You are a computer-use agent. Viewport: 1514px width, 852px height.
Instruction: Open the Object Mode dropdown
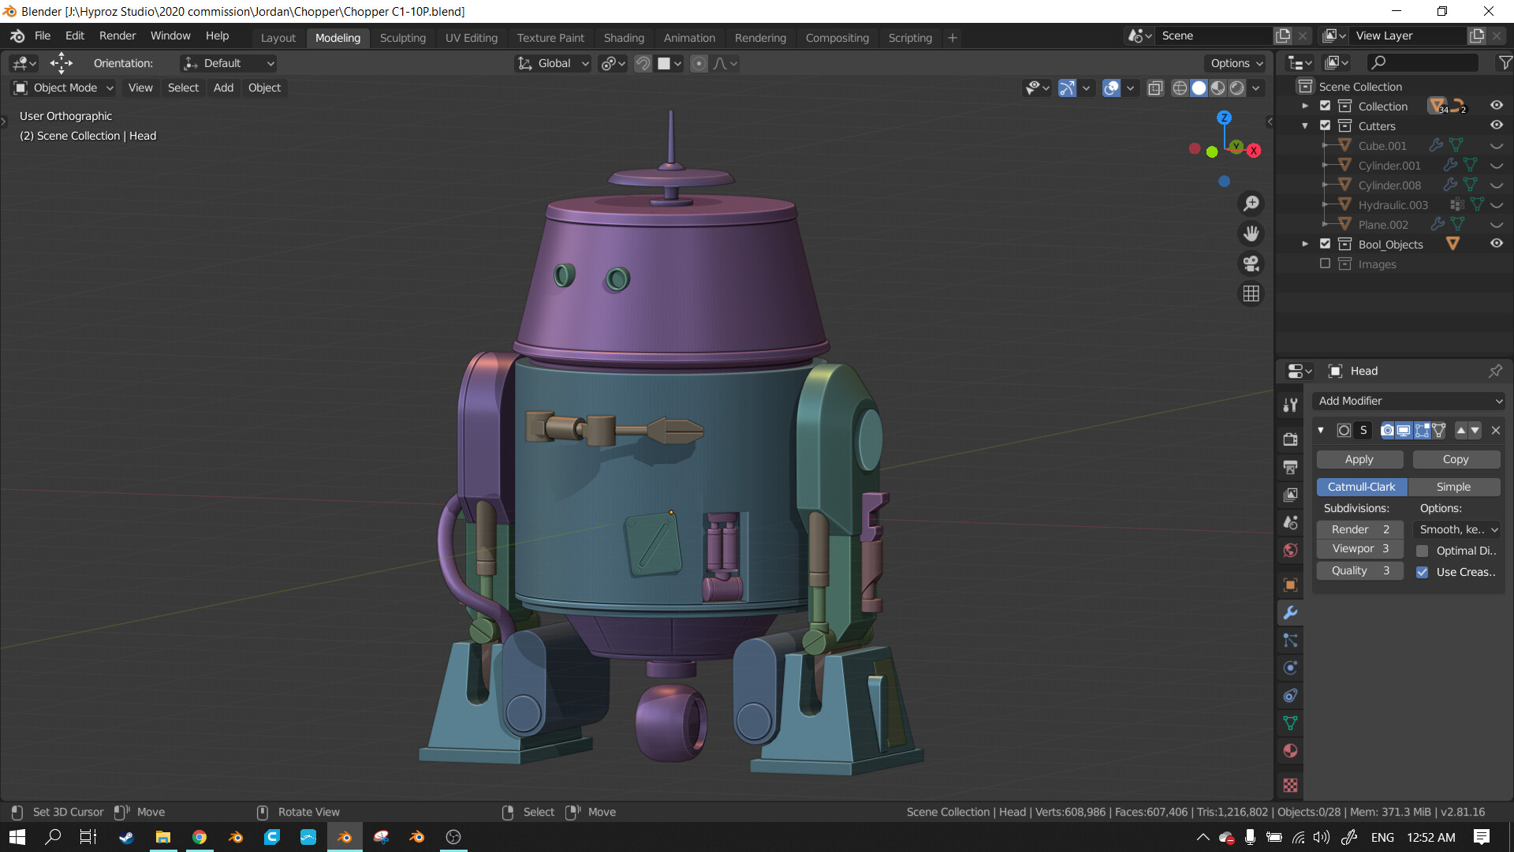tap(65, 88)
